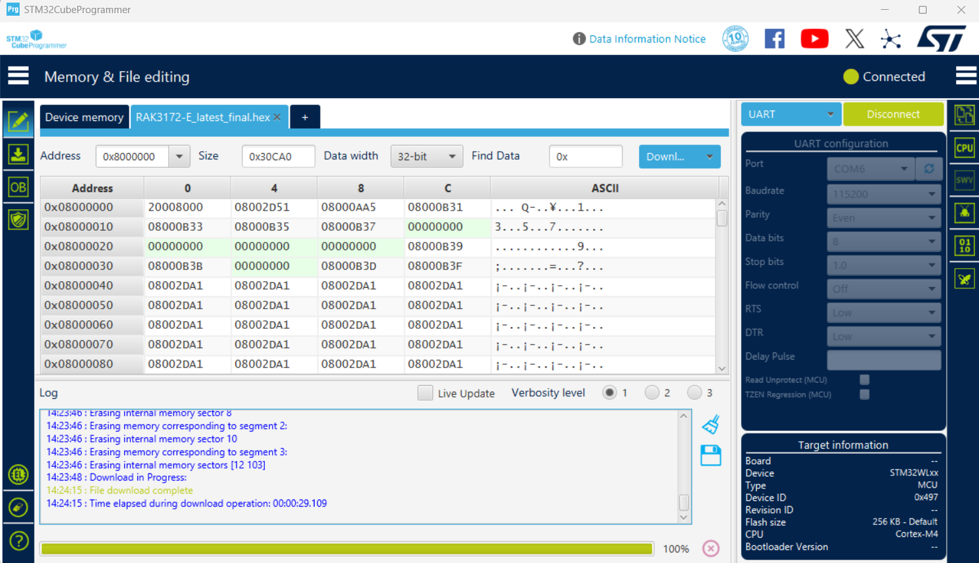Open the Option Bytes (OB) panel
Viewport: 979px width, 563px height.
click(18, 188)
